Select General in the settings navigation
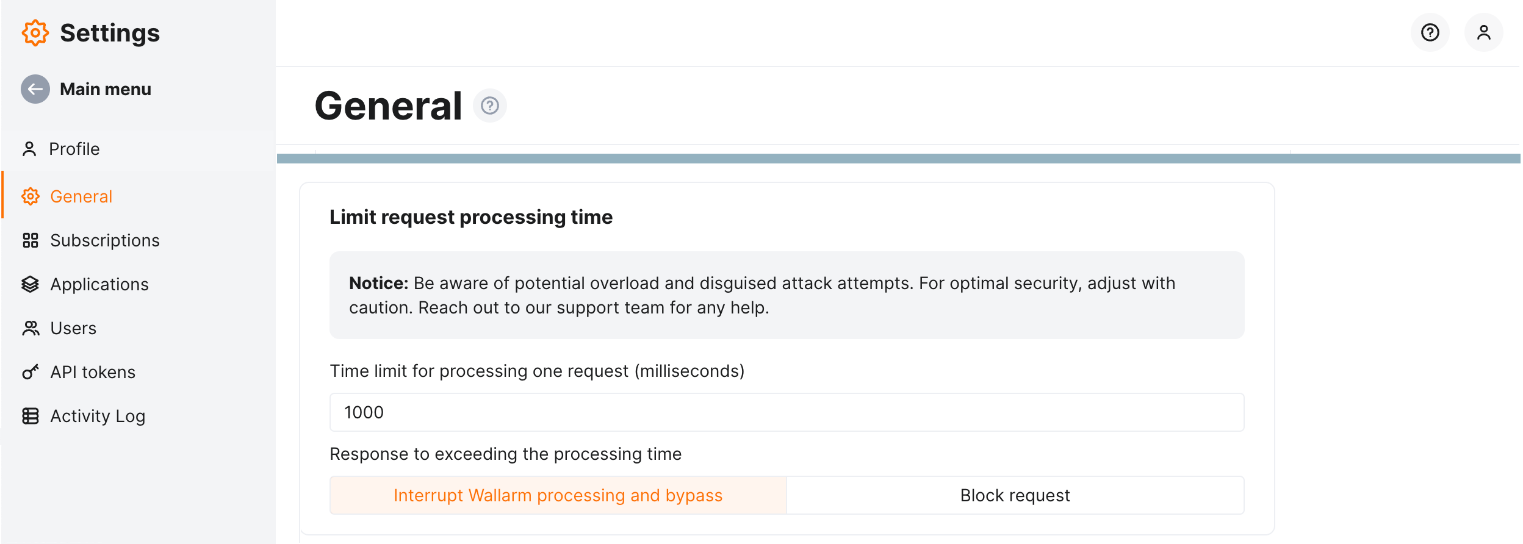Screen dimensions: 1523x544 point(81,196)
